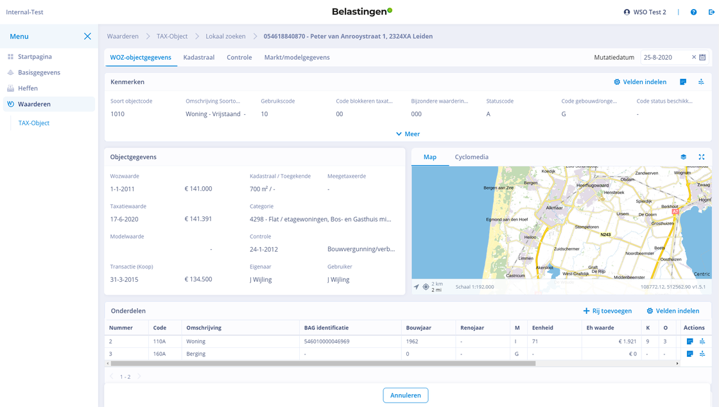
Task: Click the map navigation arrow icon
Action: pos(416,287)
